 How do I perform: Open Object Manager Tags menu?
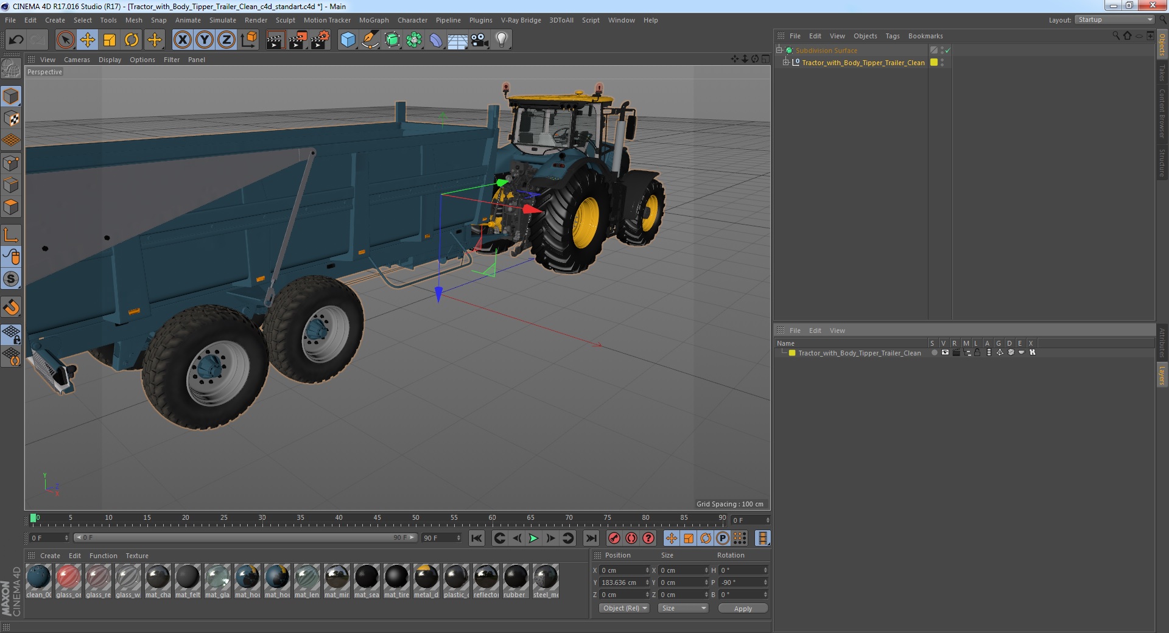point(892,36)
